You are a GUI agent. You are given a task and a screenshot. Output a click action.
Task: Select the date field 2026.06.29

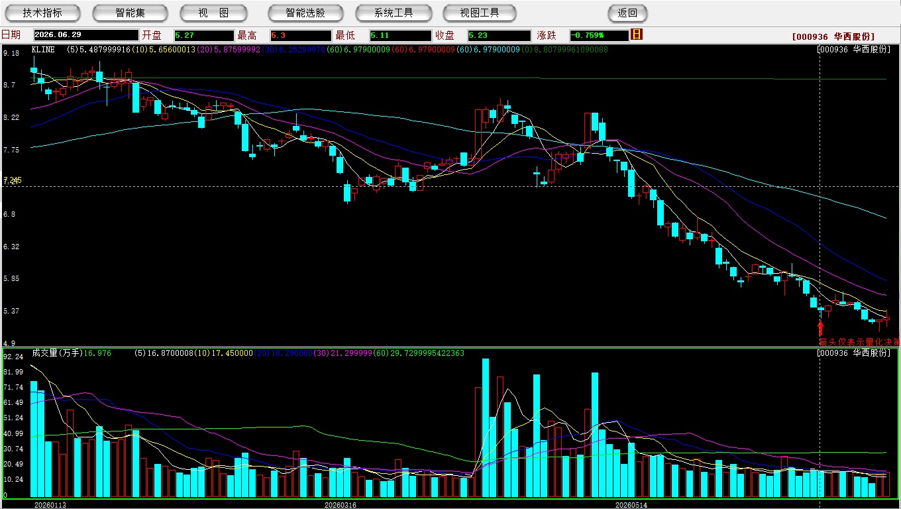[x=86, y=35]
